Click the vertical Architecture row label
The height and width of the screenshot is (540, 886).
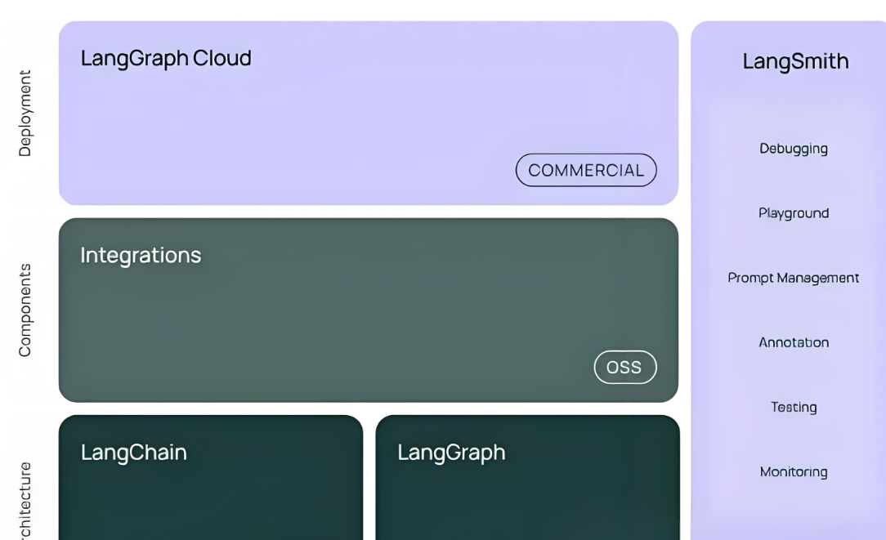coord(25,500)
